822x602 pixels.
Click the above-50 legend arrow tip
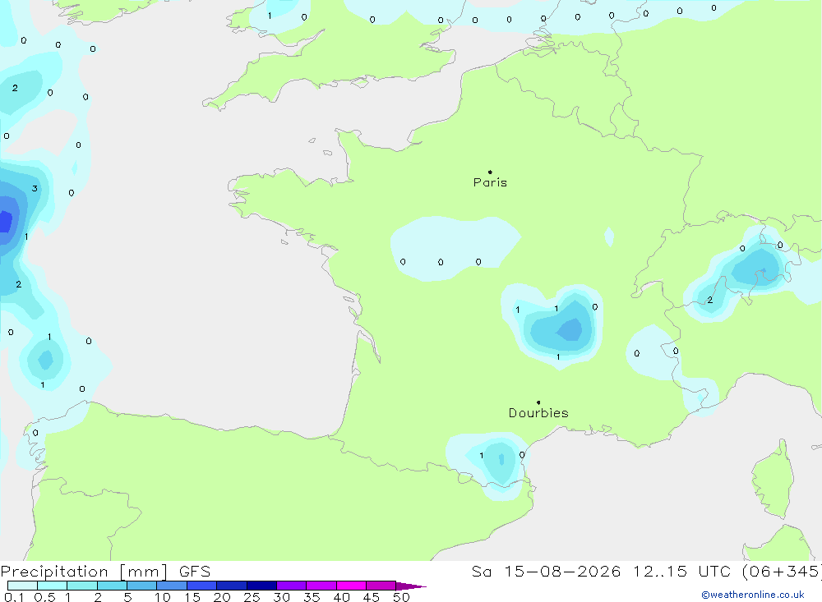pyautogui.click(x=412, y=586)
